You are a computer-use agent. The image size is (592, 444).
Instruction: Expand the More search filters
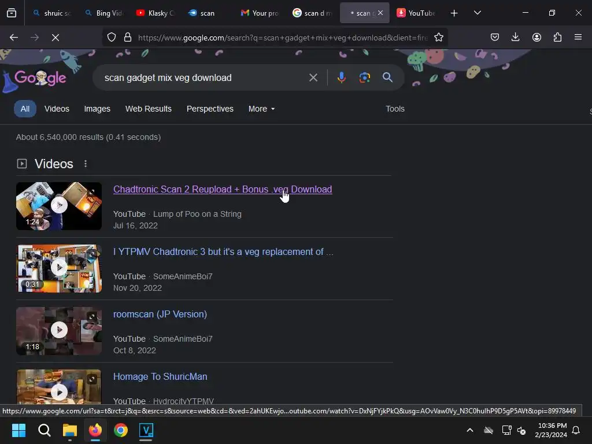pos(261,109)
